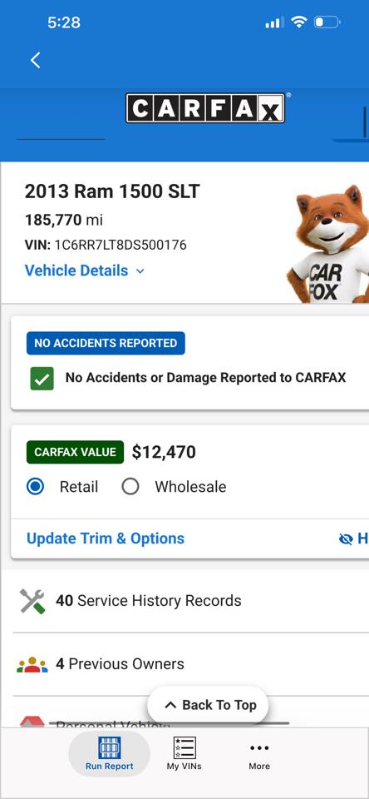369x799 pixels.
Task: Tap the back arrow icon
Action: tap(35, 60)
